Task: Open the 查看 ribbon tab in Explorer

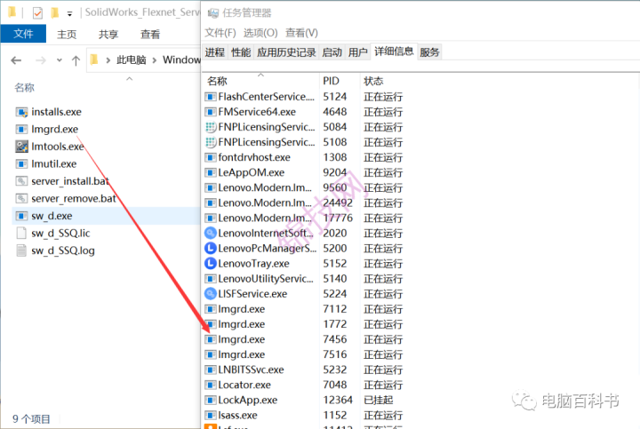Action: tap(150, 35)
